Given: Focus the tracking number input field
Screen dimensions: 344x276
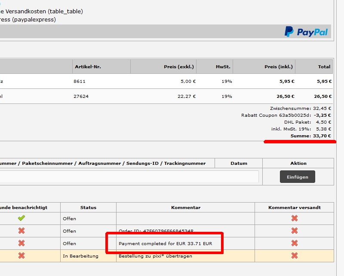Looking at the screenshot, I should click(129, 176).
